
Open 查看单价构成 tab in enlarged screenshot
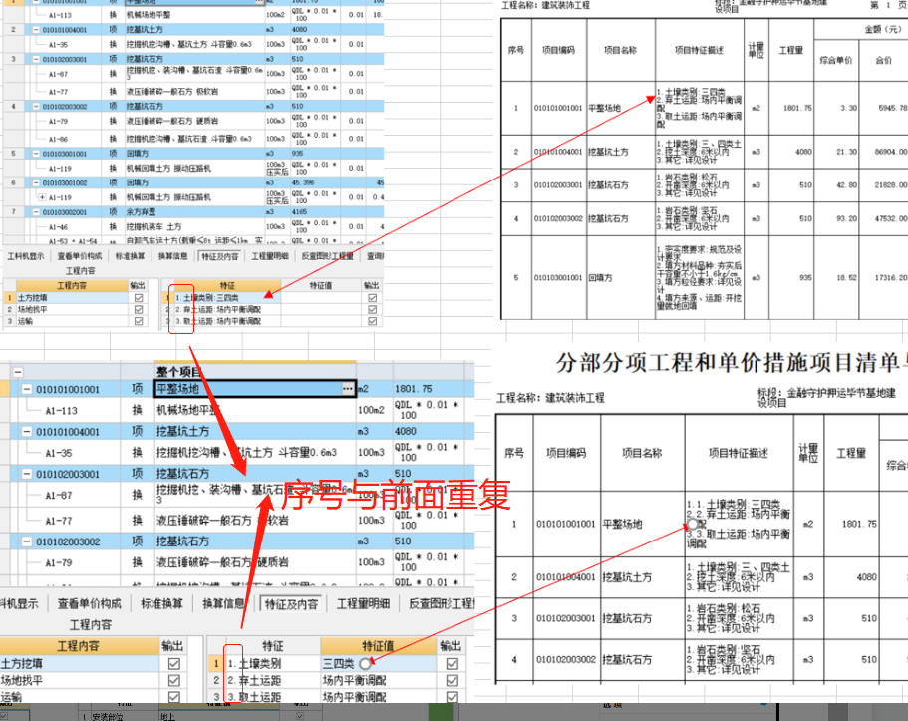pyautogui.click(x=89, y=604)
